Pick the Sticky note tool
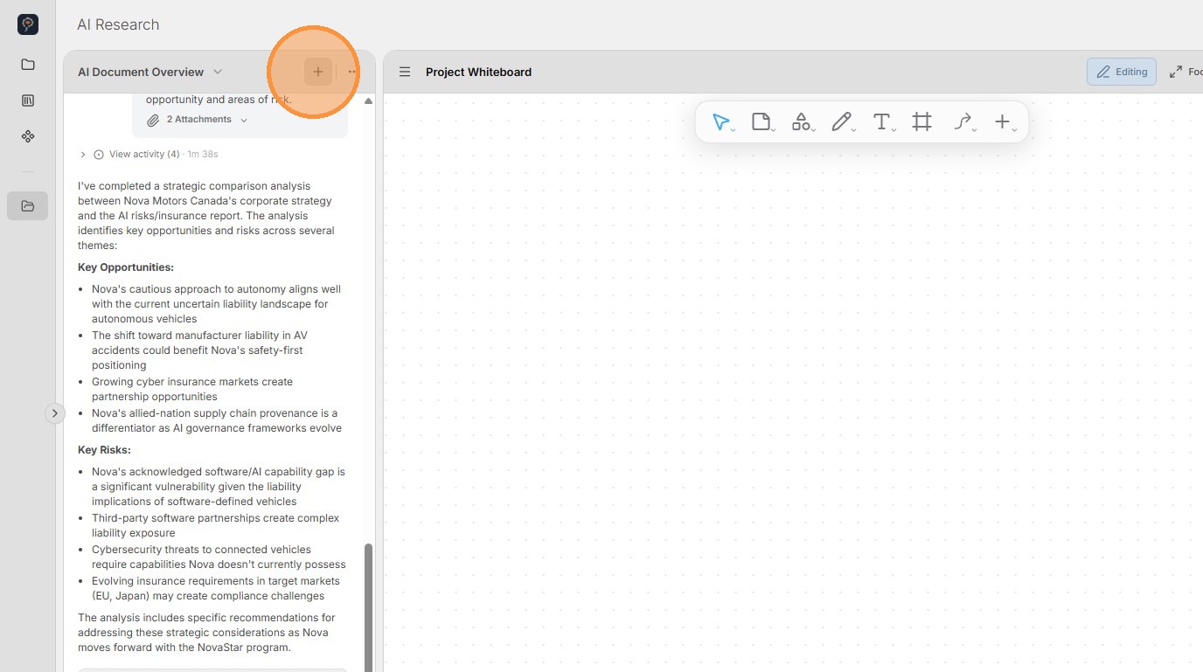 click(x=761, y=122)
